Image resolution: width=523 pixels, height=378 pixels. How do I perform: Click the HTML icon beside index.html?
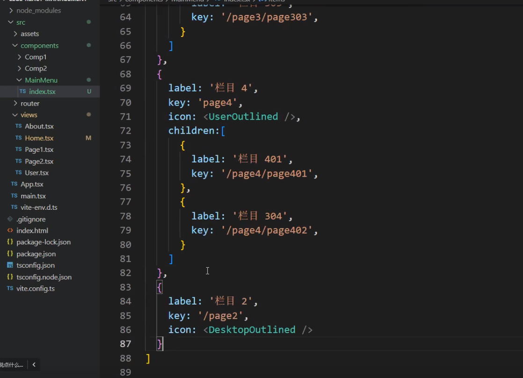click(10, 230)
